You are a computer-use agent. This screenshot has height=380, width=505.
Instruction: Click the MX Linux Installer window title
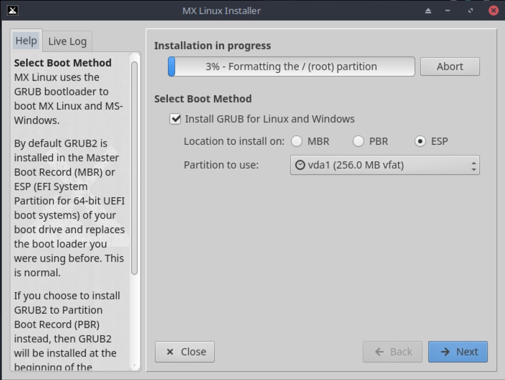pyautogui.click(x=222, y=10)
